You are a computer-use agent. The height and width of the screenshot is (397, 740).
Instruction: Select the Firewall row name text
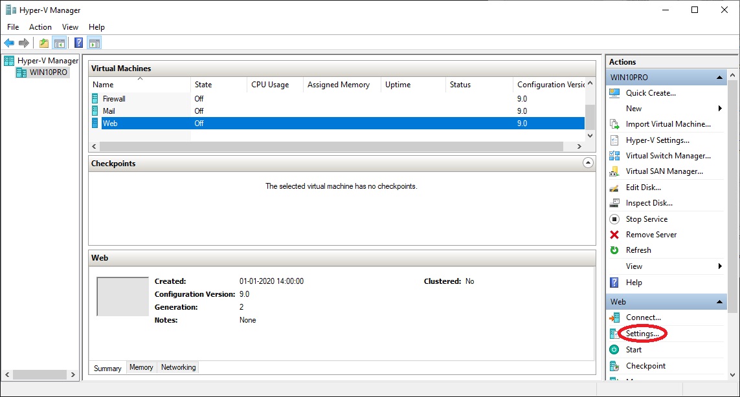tap(114, 98)
